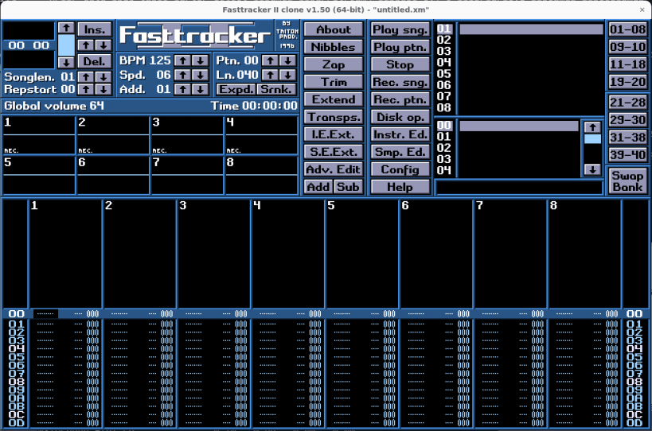Decrease Repstart with down arrow
The width and height of the screenshot is (652, 431).
[x=103, y=89]
